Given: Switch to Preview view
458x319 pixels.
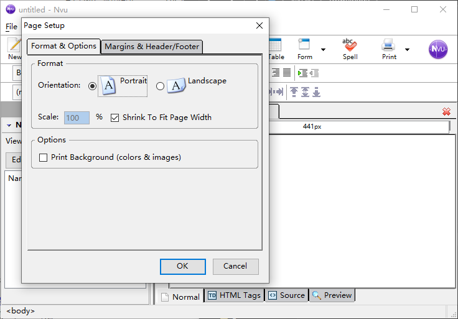Looking at the screenshot, I should pos(332,295).
